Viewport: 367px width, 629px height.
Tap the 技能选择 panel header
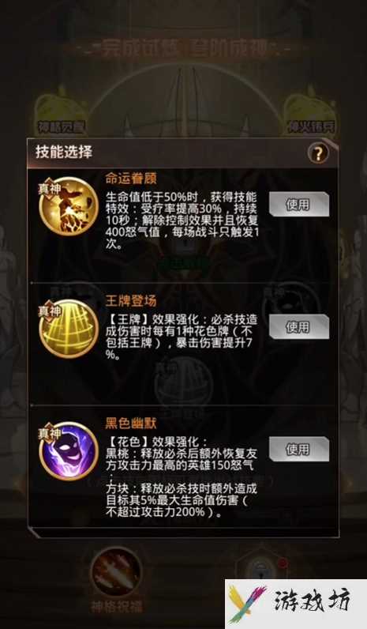(182, 153)
